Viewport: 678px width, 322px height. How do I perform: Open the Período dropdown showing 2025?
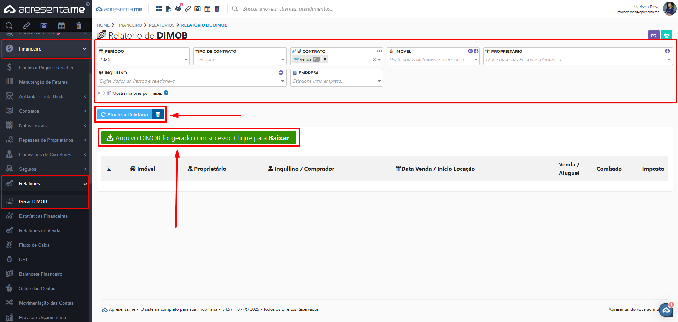click(x=143, y=59)
